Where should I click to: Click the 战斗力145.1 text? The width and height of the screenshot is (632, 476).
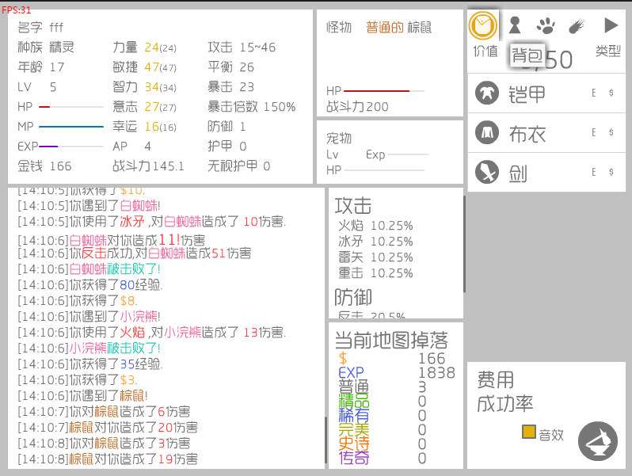click(148, 166)
